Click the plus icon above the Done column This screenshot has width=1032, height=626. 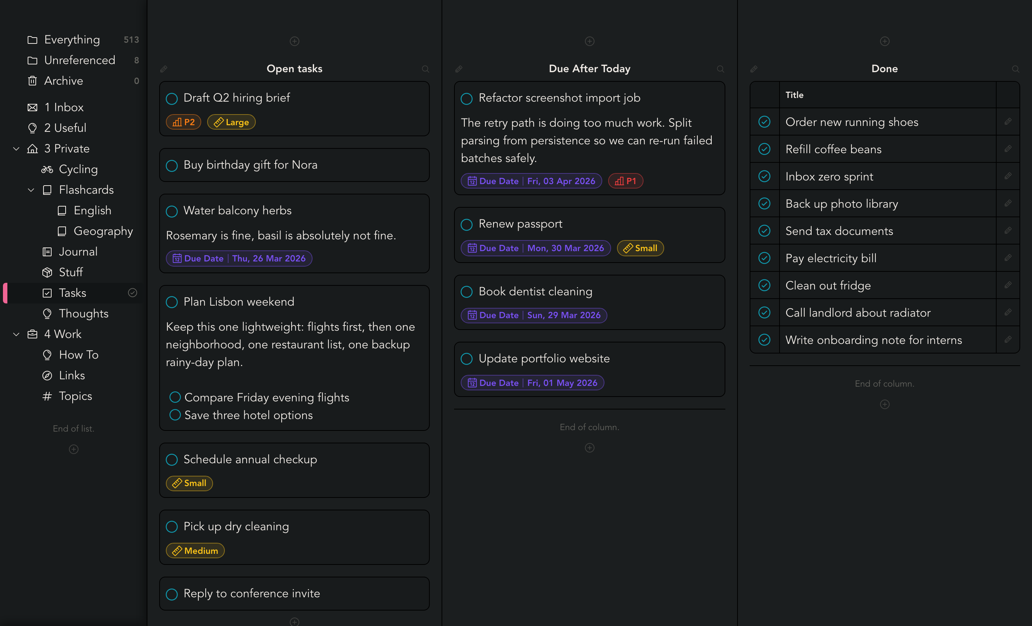coord(885,41)
